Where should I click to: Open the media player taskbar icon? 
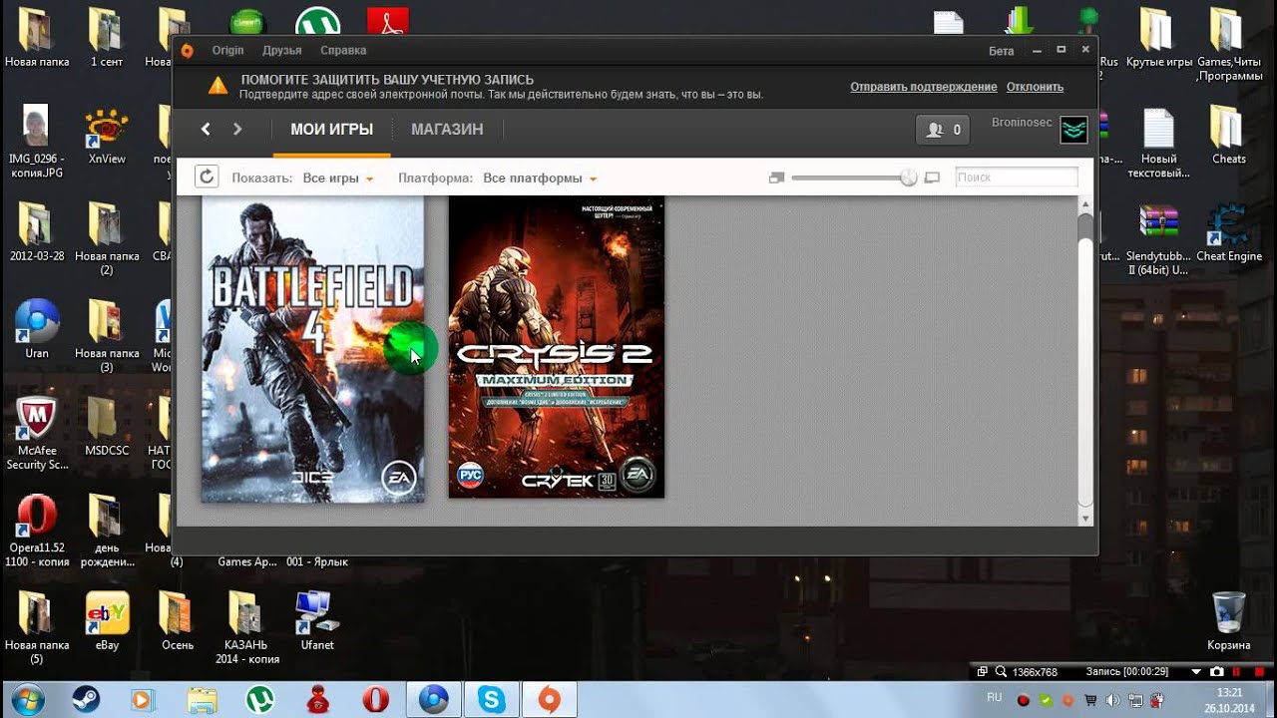[142, 699]
